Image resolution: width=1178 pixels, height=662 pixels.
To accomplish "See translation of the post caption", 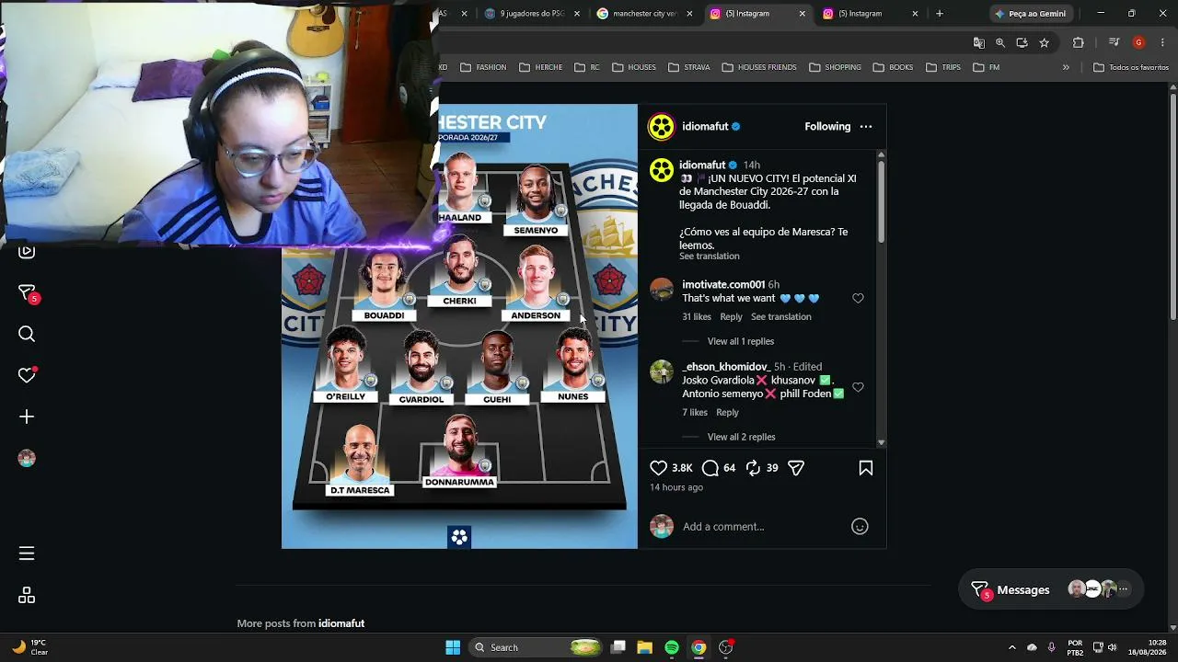I will click(x=709, y=257).
